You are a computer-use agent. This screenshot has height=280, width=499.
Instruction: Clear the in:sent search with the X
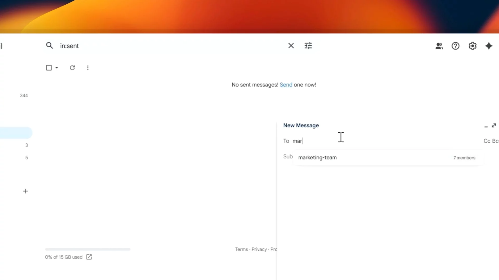[291, 46]
